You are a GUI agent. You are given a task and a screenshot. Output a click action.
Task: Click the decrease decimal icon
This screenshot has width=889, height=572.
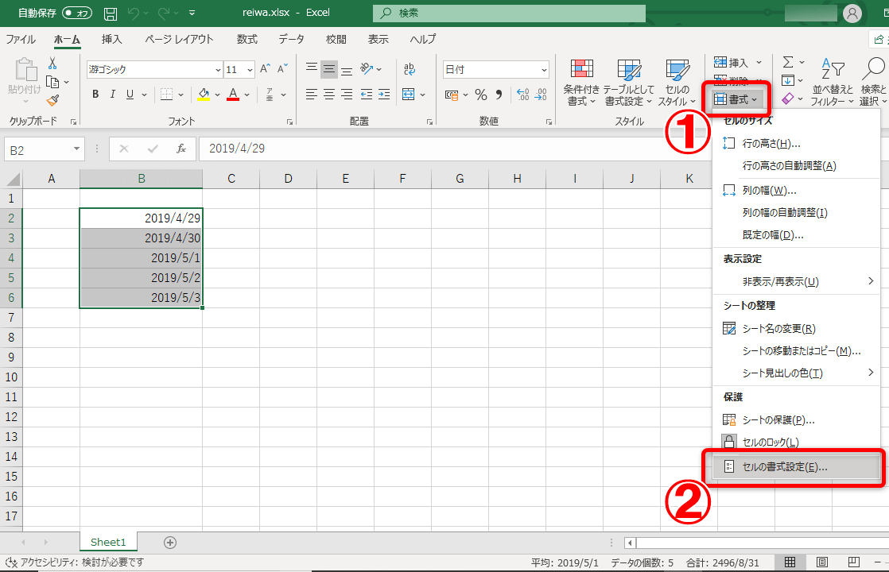(x=541, y=95)
